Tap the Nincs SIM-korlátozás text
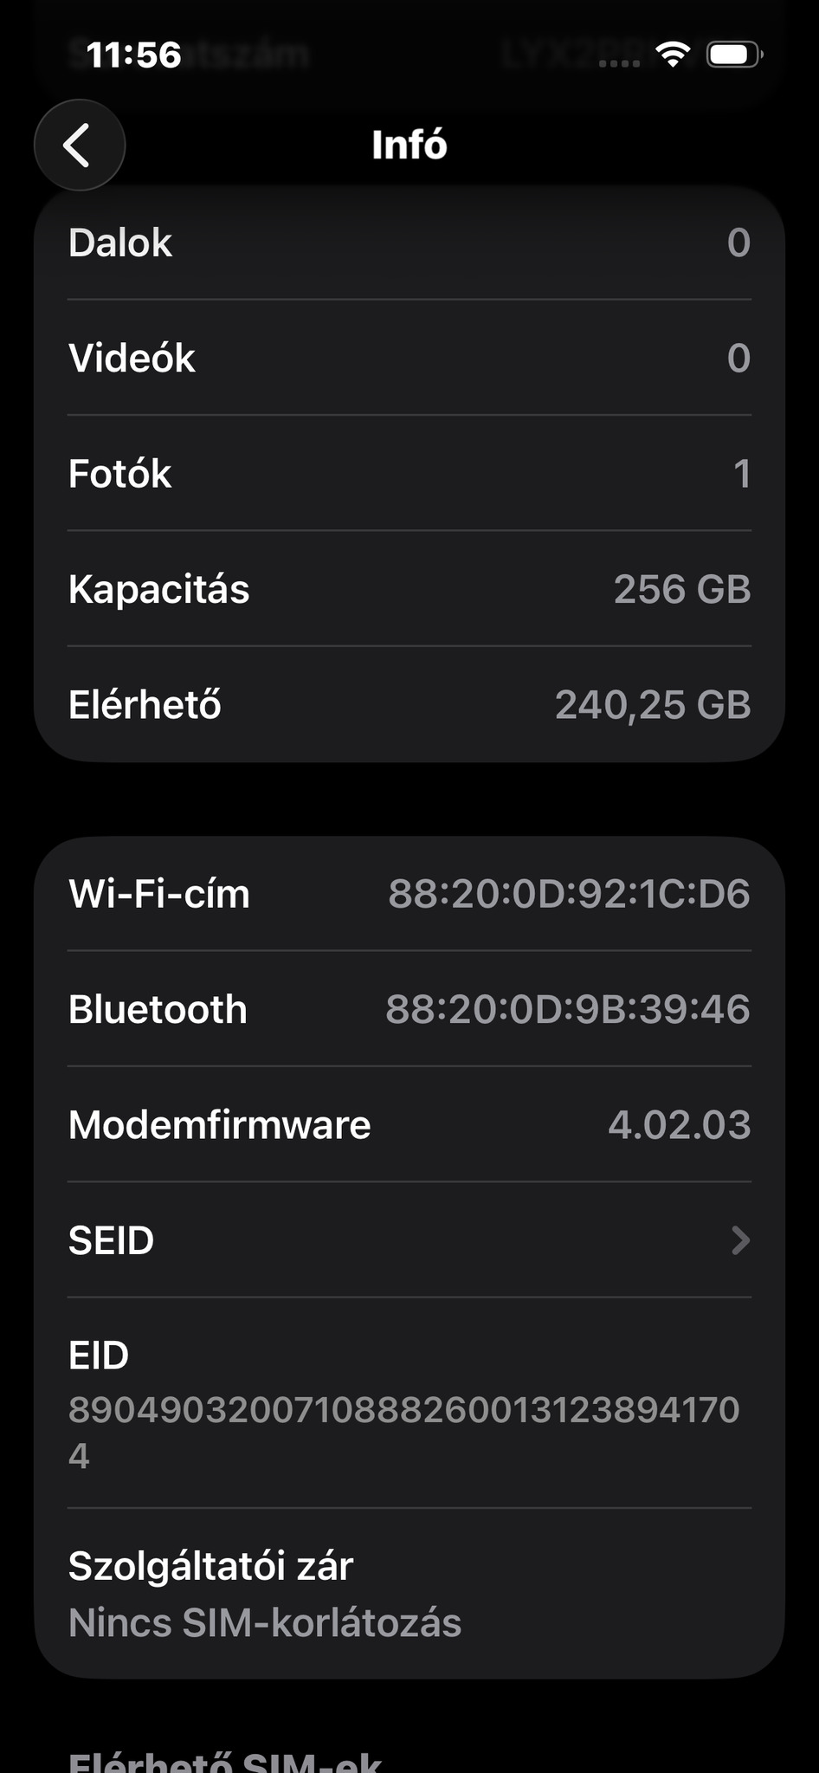Viewport: 819px width, 1773px height. (265, 1622)
